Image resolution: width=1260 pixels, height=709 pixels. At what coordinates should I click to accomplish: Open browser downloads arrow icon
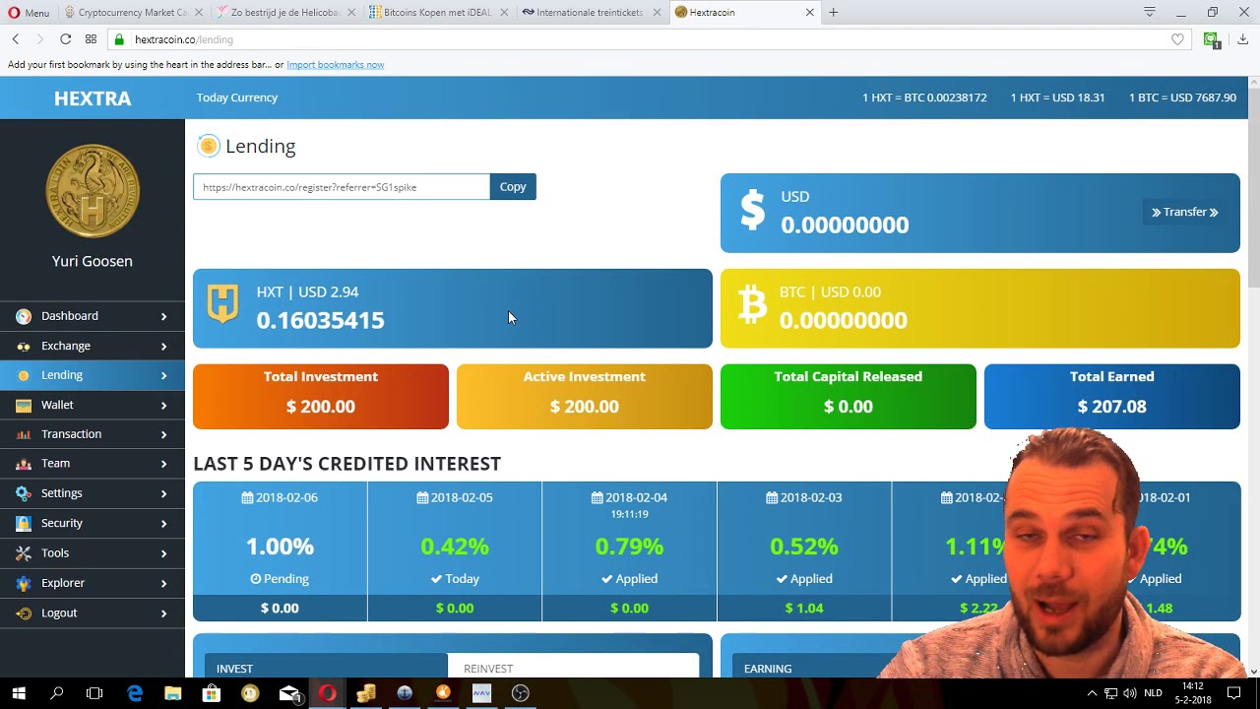(1242, 39)
